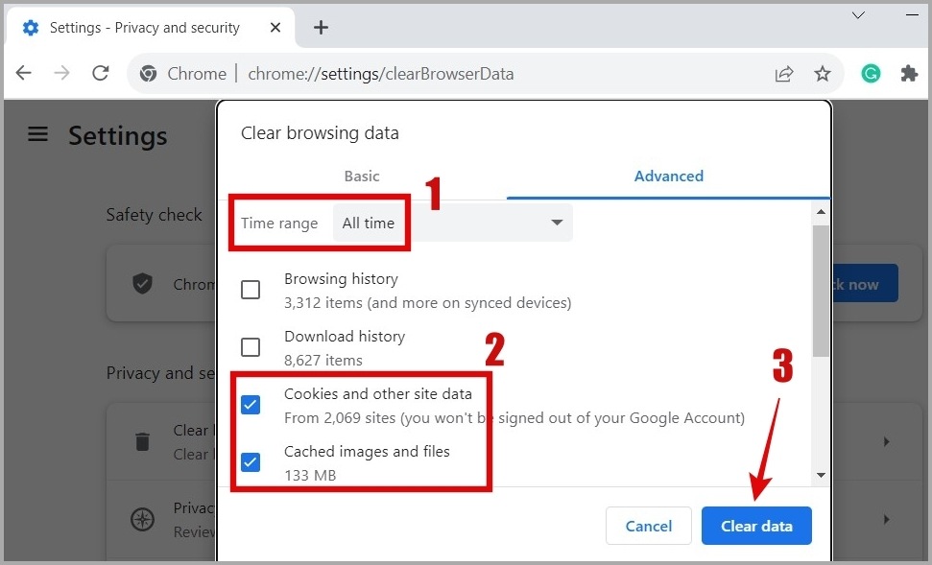This screenshot has width=932, height=565.
Task: Click the 'Clear browsing data' dialog title
Action: (320, 133)
